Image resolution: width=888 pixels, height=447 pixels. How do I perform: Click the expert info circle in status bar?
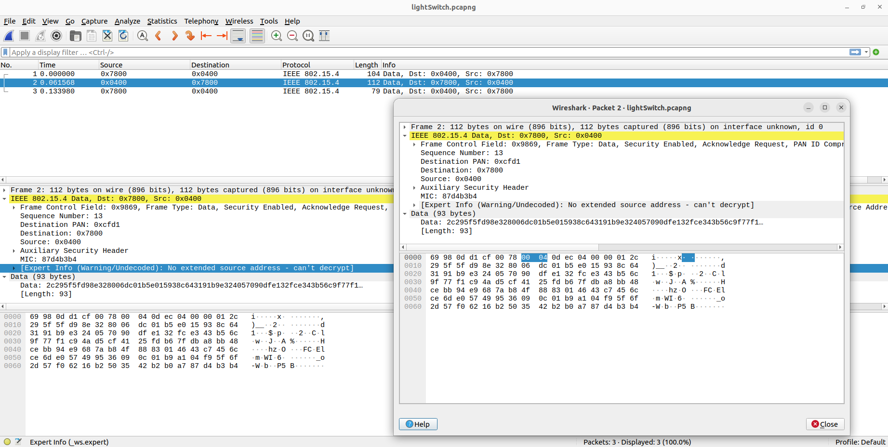pos(6,442)
